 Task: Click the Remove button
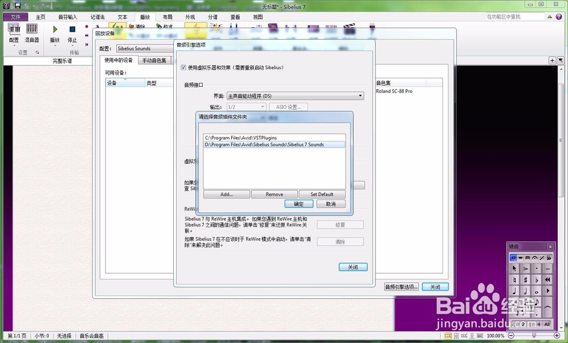point(274,194)
